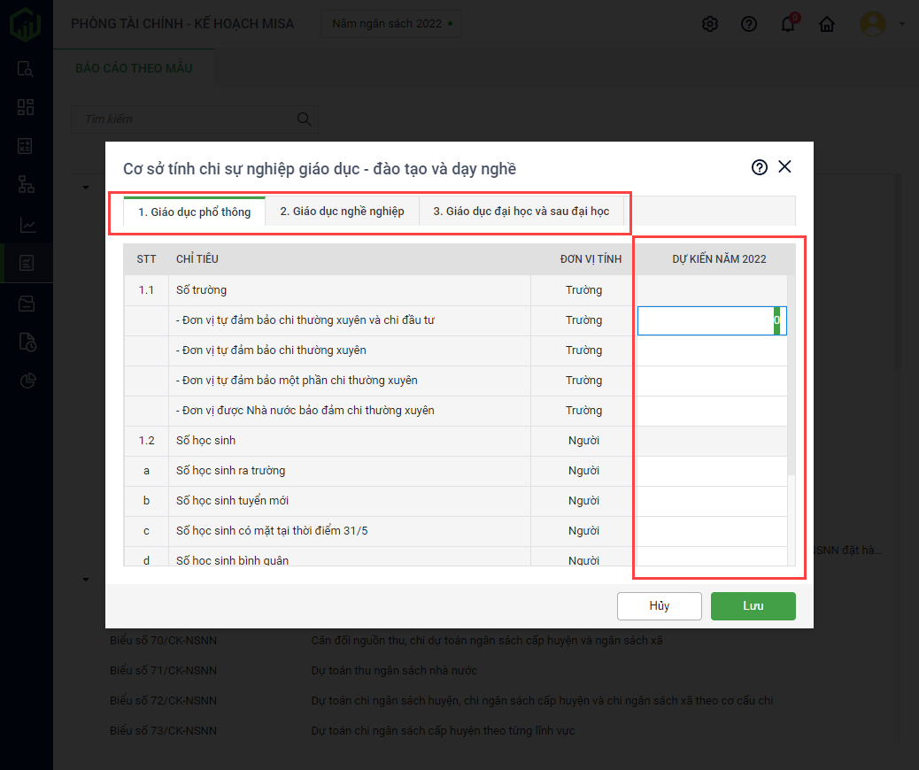This screenshot has width=919, height=770.
Task: Click the user avatar picture
Action: tap(873, 24)
